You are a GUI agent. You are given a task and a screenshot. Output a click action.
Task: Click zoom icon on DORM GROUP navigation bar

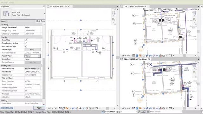tap(114, 19)
